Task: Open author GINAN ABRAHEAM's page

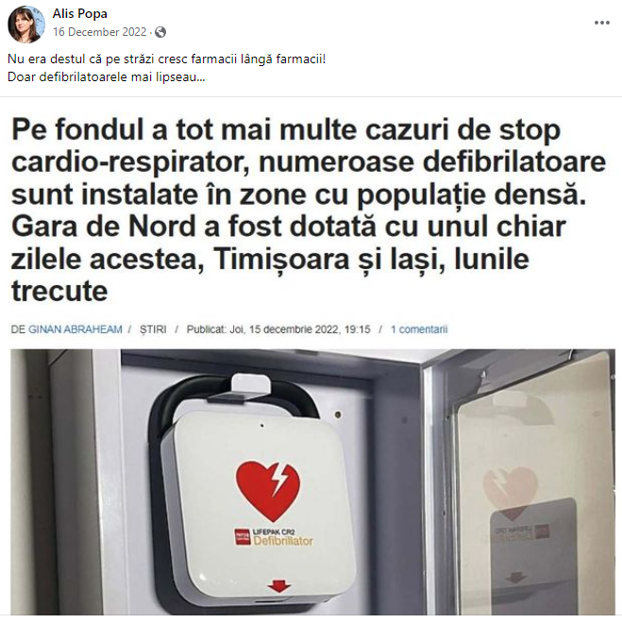Action: [x=76, y=329]
